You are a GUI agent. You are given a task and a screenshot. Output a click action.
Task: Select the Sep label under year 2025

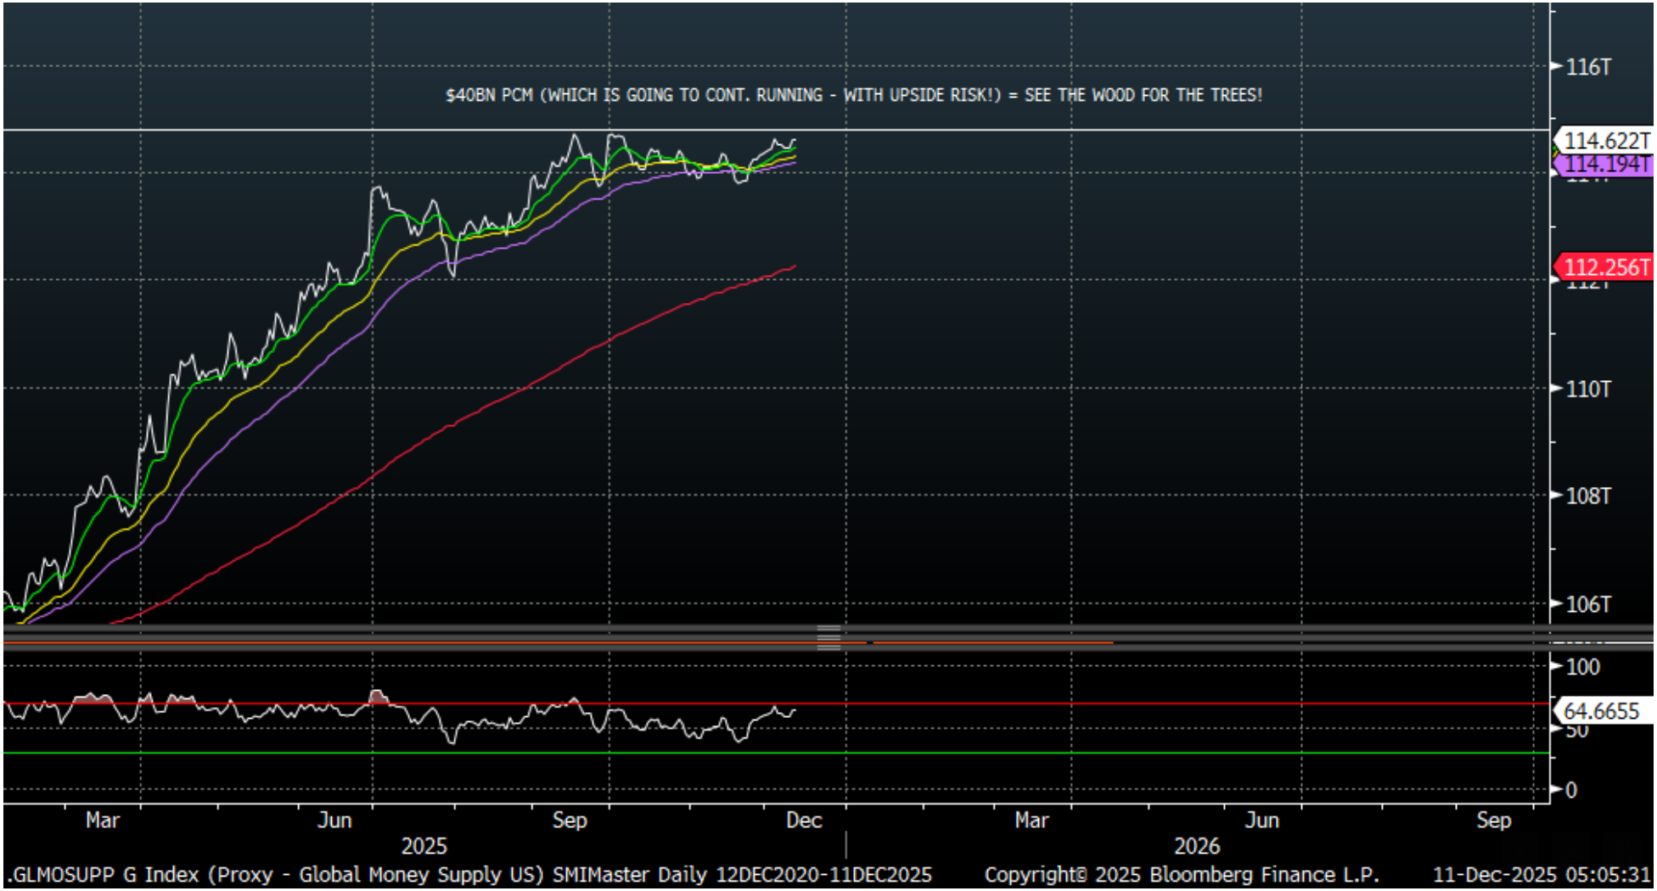[x=569, y=821]
